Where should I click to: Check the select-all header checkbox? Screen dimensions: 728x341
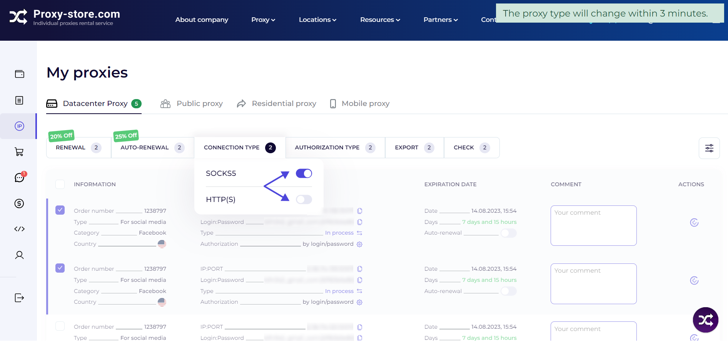coord(60,184)
